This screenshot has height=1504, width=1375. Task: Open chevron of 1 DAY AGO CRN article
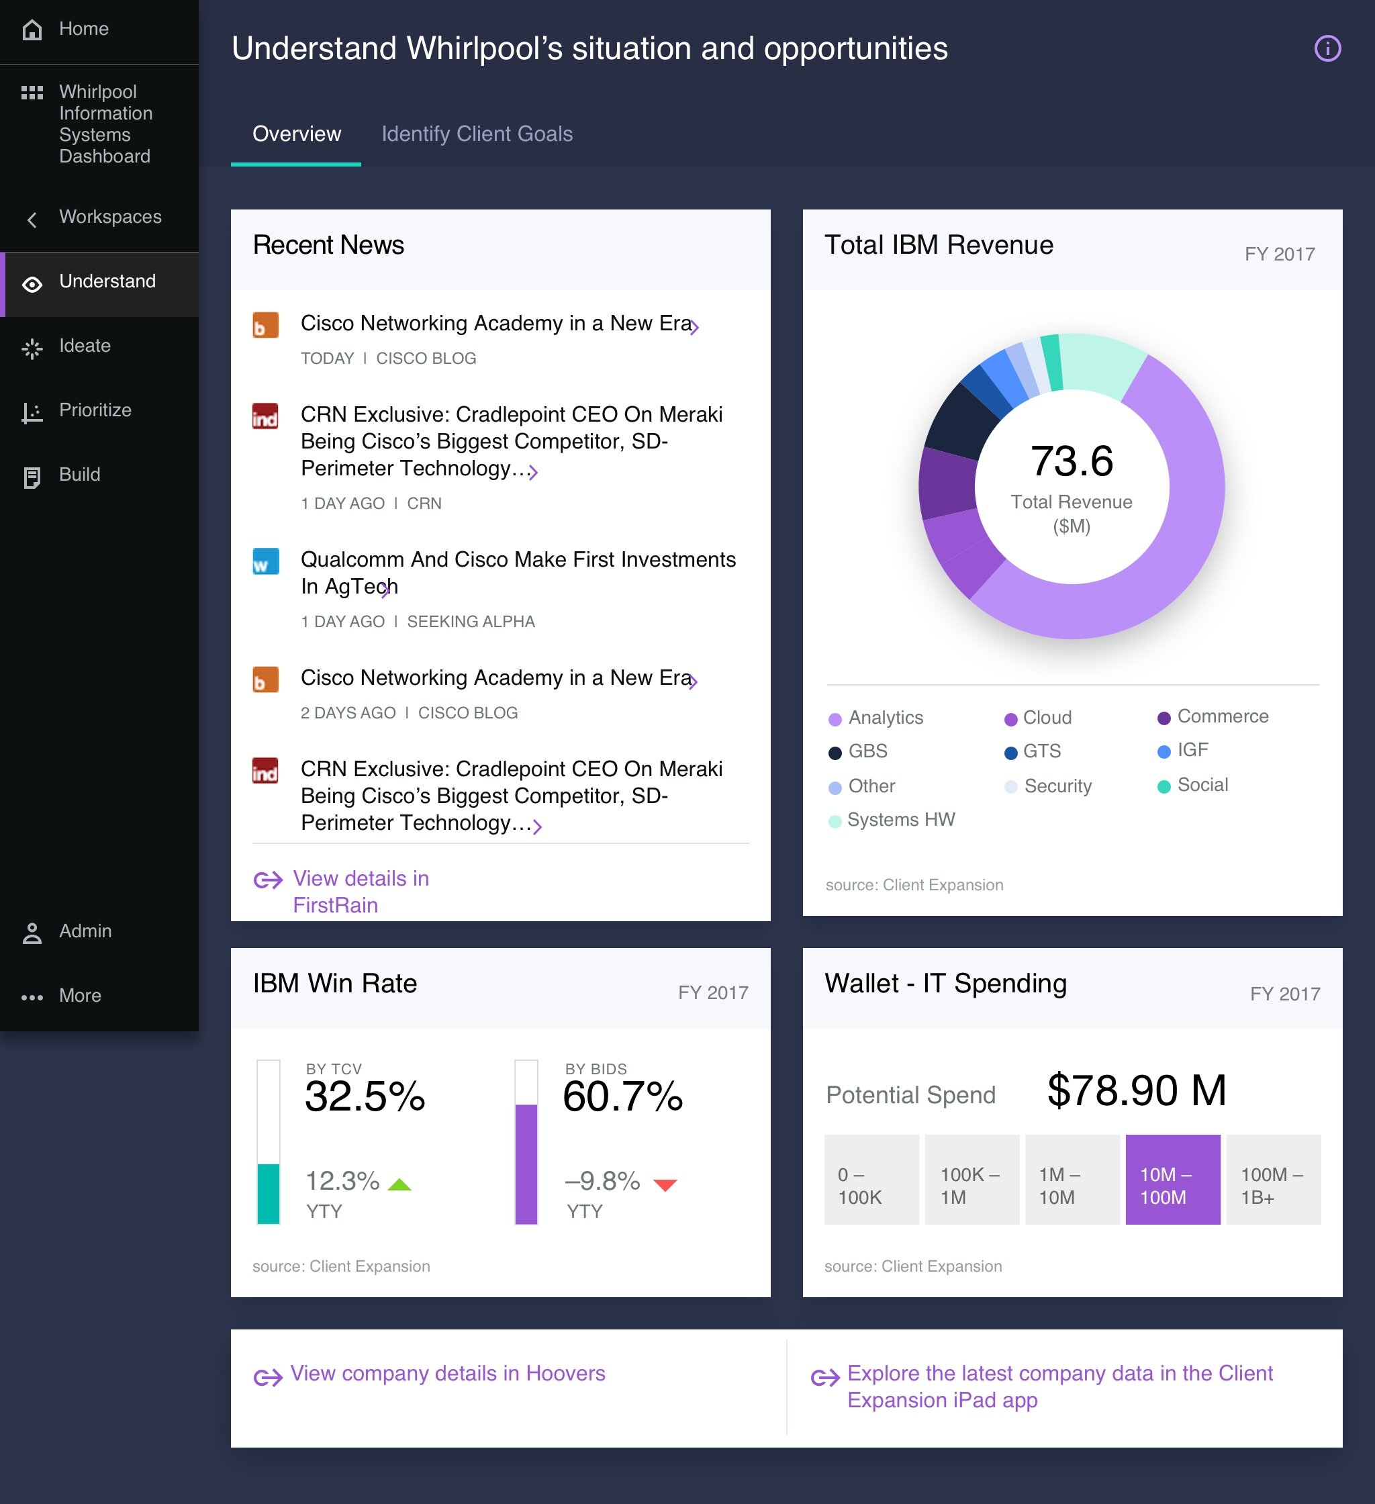534,471
